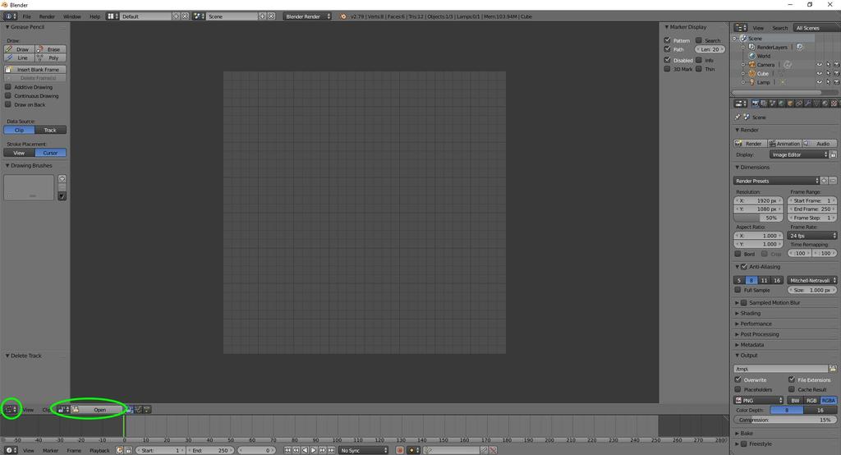Screen dimensions: 841x455
Task: Open the Render properties tab icon
Action: coord(756,103)
